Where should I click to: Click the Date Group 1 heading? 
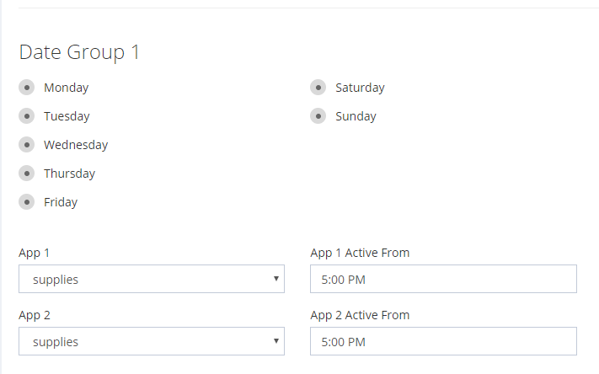pyautogui.click(x=79, y=52)
